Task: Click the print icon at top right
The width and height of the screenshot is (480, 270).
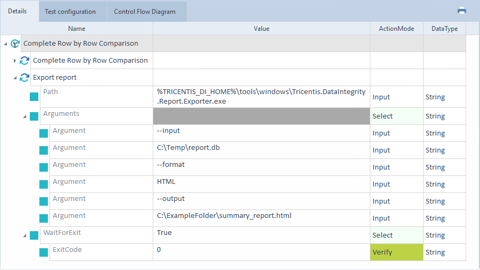Action: tap(461, 11)
